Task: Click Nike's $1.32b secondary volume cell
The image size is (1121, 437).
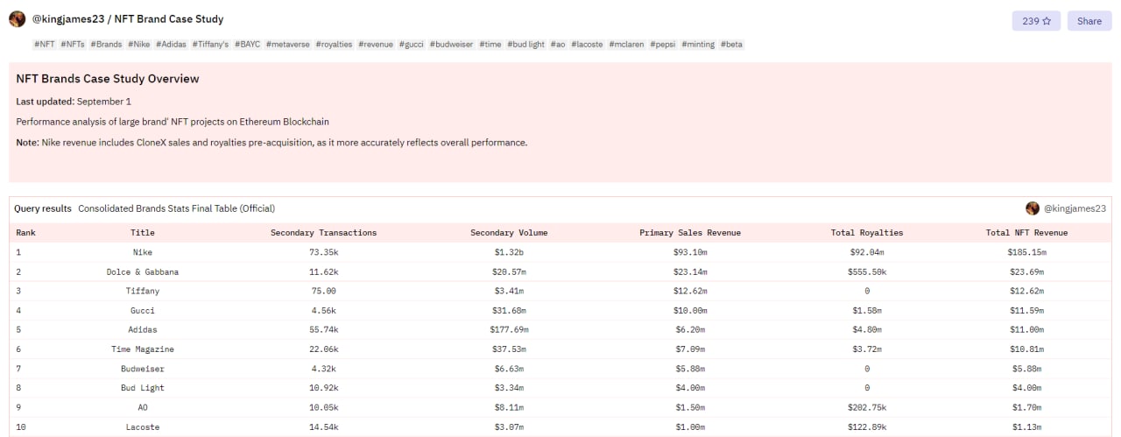Action: click(x=509, y=252)
